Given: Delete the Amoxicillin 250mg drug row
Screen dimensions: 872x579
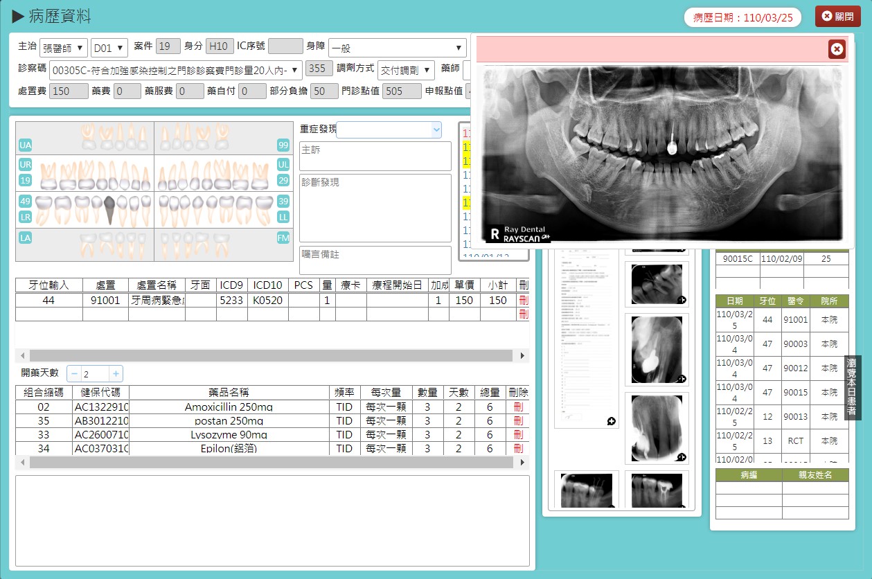Looking at the screenshot, I should pyautogui.click(x=517, y=407).
